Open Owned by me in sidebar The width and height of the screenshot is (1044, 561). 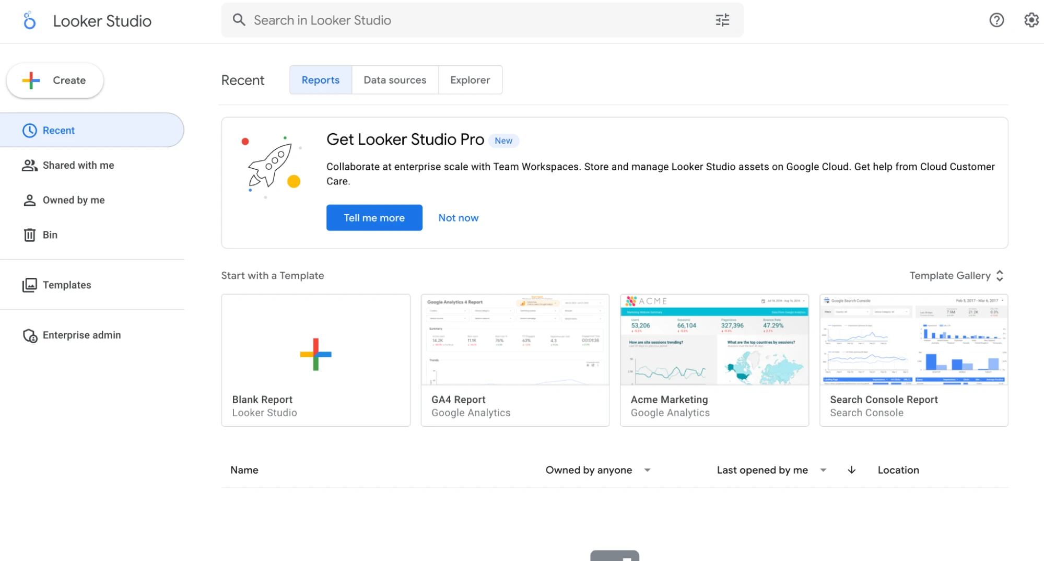click(x=92, y=200)
